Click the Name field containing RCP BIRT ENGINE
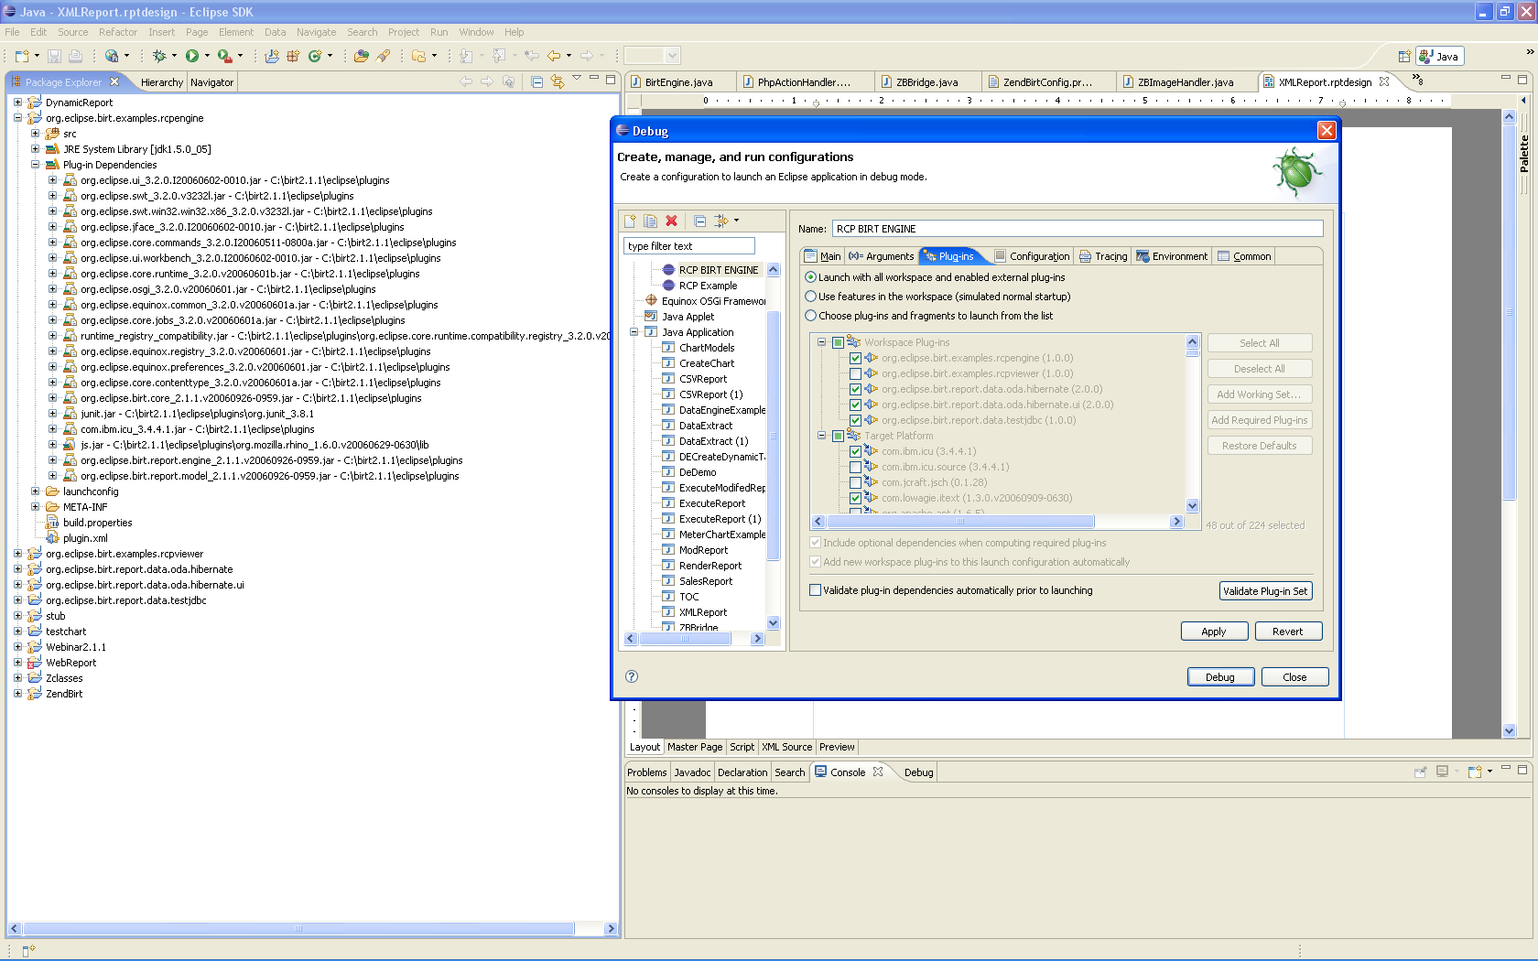 pos(1078,229)
